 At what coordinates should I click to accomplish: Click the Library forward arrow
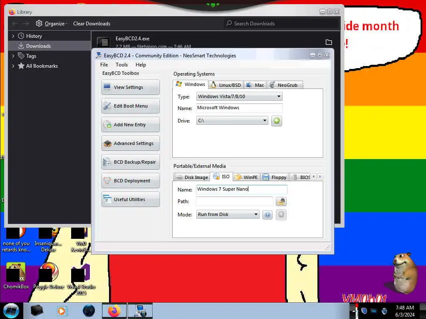pos(26,24)
